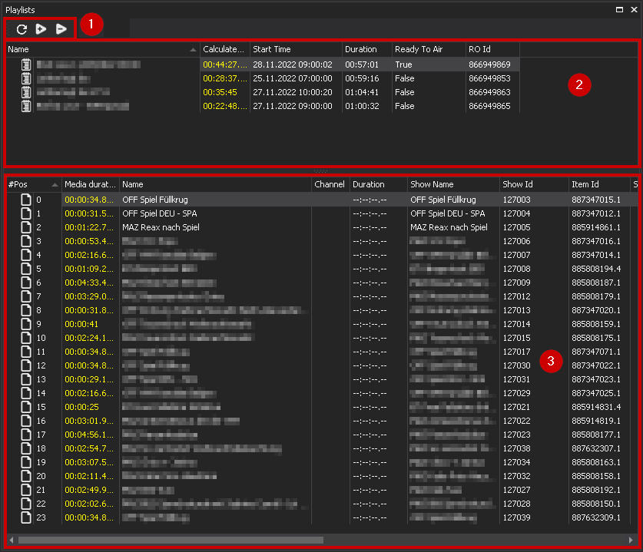Click the refresh playlists icon
Screen dimensions: 643x552
pos(22,29)
